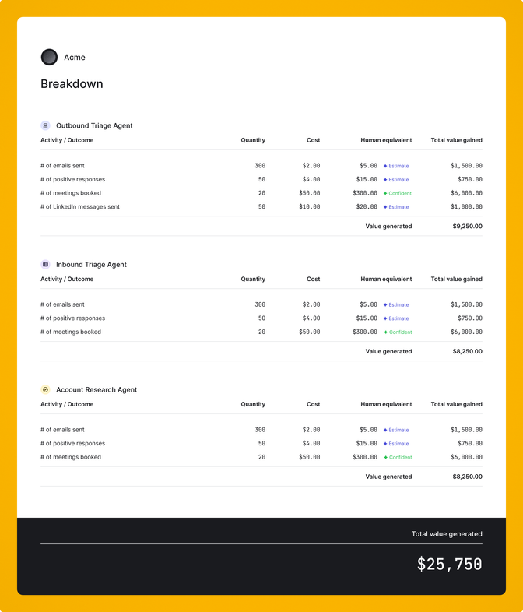Click Account Research emails sent row label
The image size is (523, 612).
pyautogui.click(x=62, y=430)
